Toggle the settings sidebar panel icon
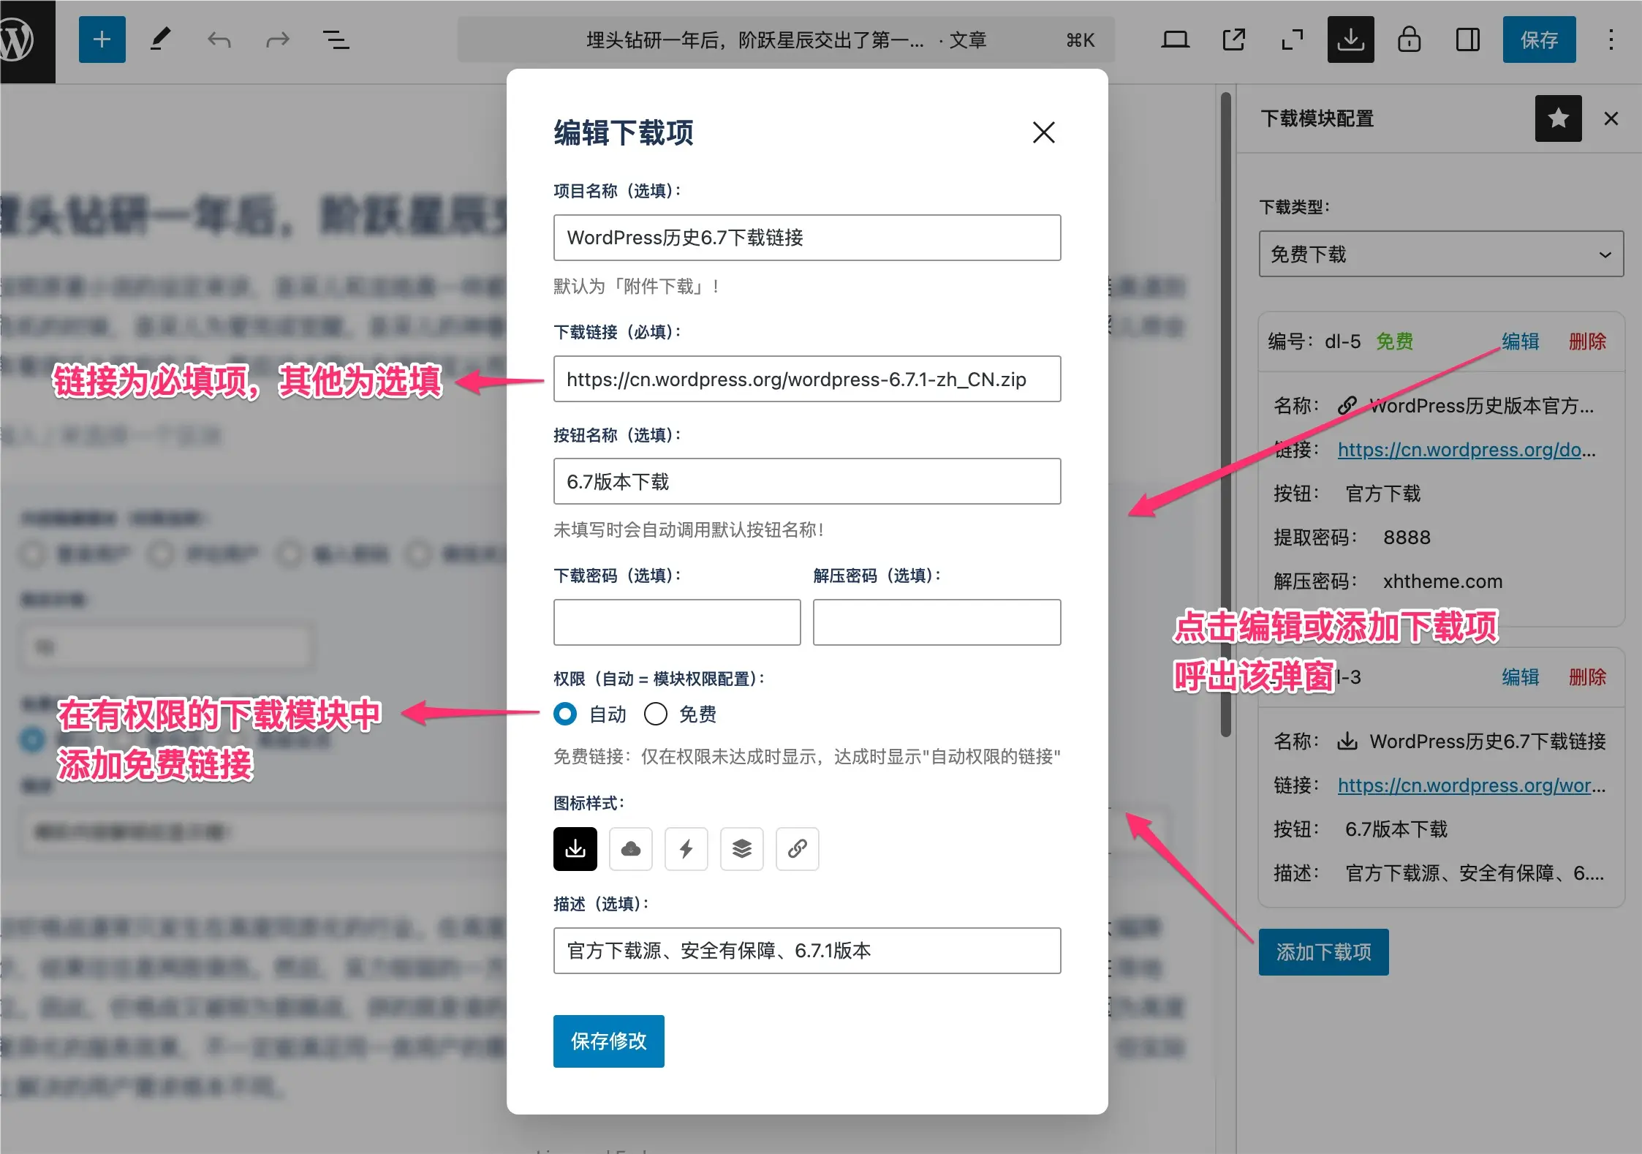Screen dimensions: 1642x1154 (1467, 39)
